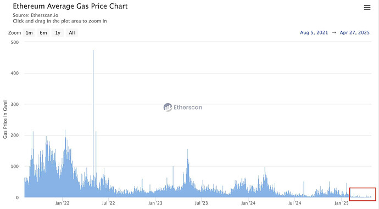Click the Jan '24 axis label
Viewport: 379px width, 209px height.
coord(248,203)
